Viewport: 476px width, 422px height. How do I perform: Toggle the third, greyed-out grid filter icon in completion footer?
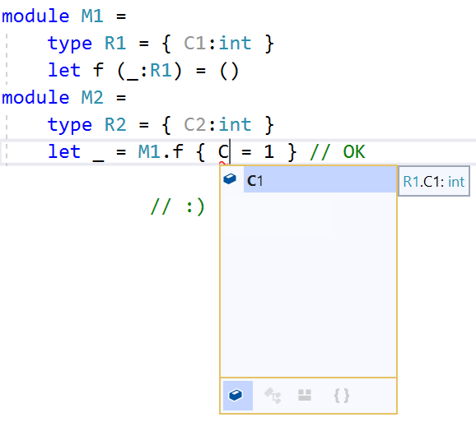(x=305, y=395)
